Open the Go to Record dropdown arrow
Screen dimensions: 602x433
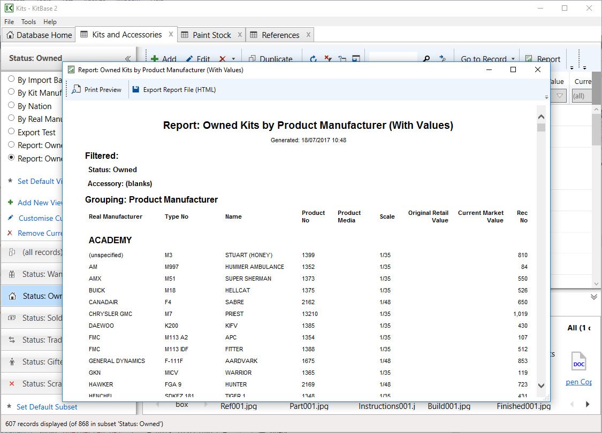[513, 59]
